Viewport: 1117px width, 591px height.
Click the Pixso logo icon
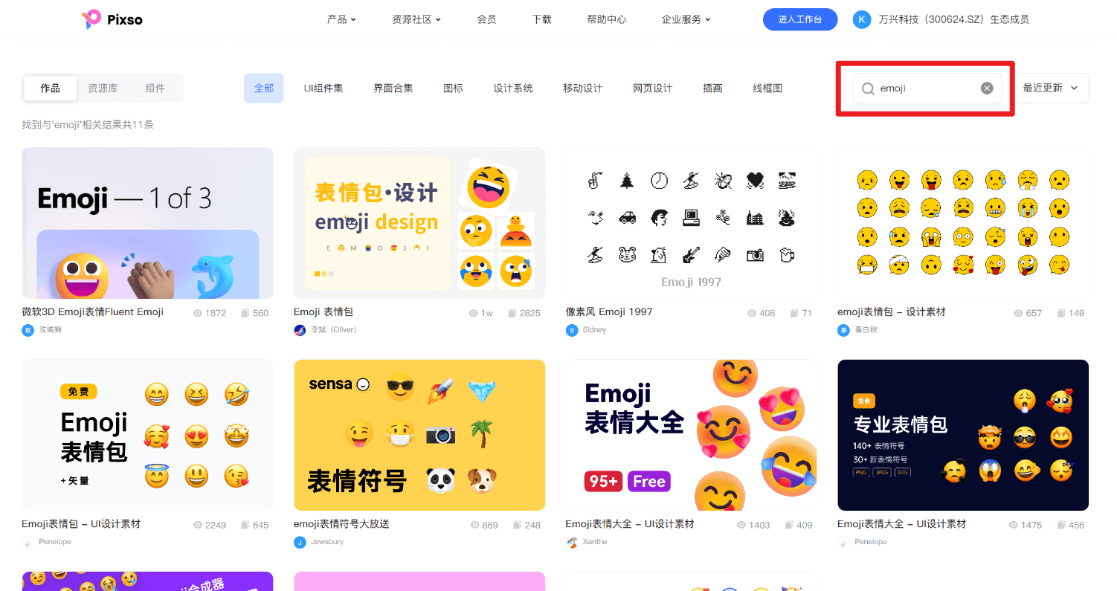pos(92,19)
